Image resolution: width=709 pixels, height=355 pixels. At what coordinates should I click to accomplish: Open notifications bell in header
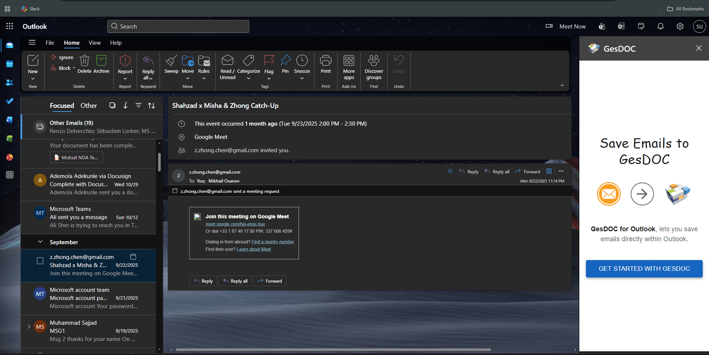pyautogui.click(x=661, y=26)
